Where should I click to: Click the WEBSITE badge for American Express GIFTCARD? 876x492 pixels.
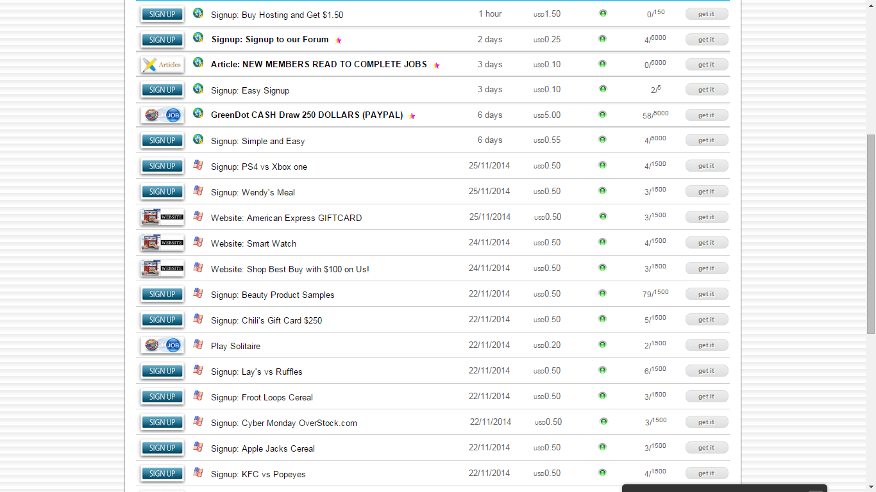click(162, 217)
